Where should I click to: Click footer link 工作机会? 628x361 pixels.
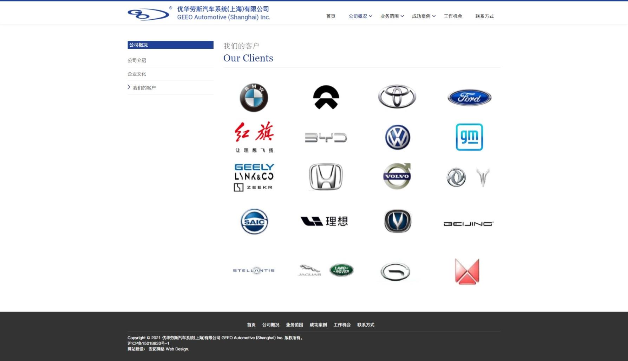point(342,325)
